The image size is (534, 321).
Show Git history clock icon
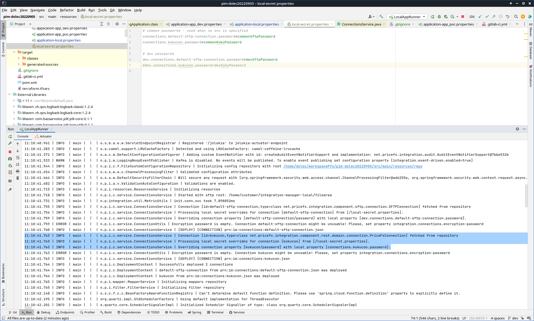point(501,17)
